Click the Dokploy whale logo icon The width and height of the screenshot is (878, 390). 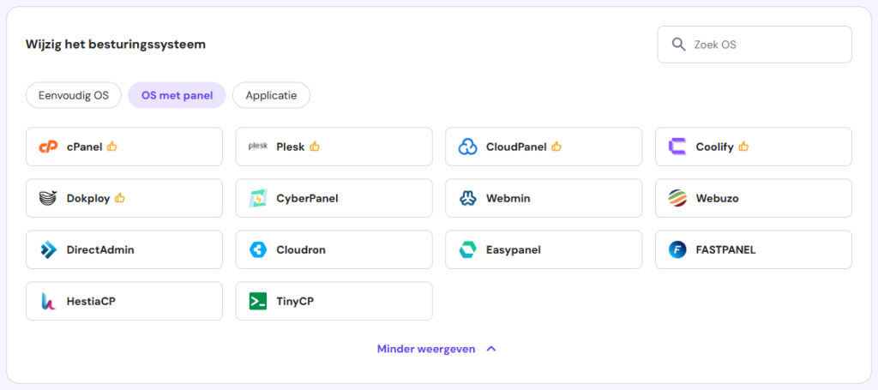(x=48, y=198)
